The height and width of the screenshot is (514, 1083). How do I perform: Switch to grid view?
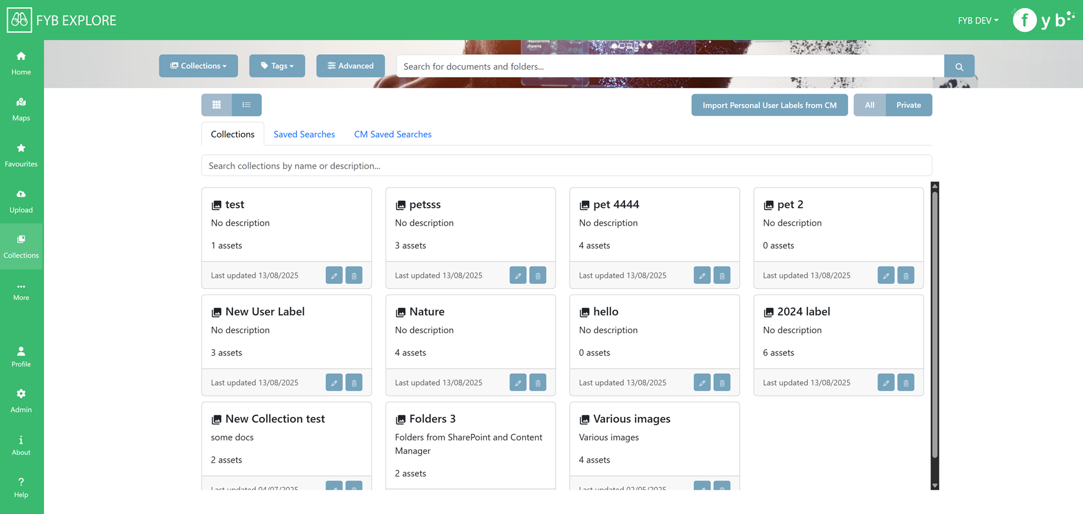[217, 105]
